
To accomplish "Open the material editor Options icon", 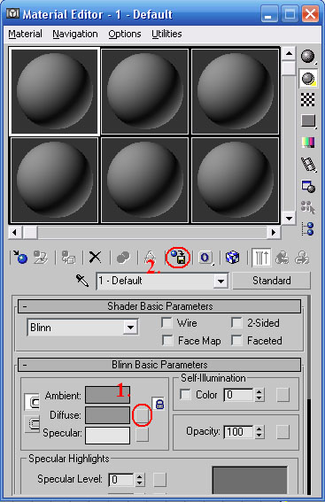I will click(308, 187).
